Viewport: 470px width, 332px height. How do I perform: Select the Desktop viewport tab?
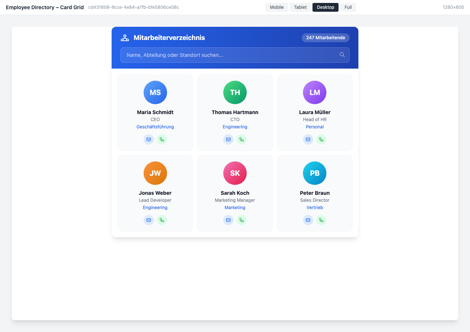pos(325,7)
